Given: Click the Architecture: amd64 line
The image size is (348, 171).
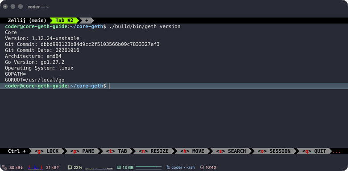Looking at the screenshot, I should 33,56.
